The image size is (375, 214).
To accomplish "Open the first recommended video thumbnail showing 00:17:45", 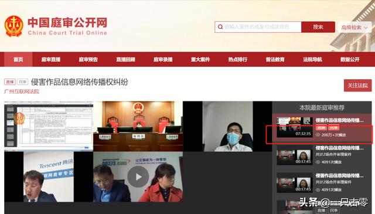I will point(295,155).
